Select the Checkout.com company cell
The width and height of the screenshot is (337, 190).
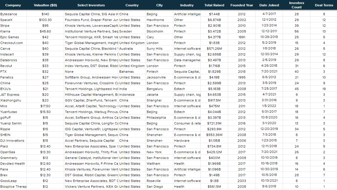click(x=13, y=43)
